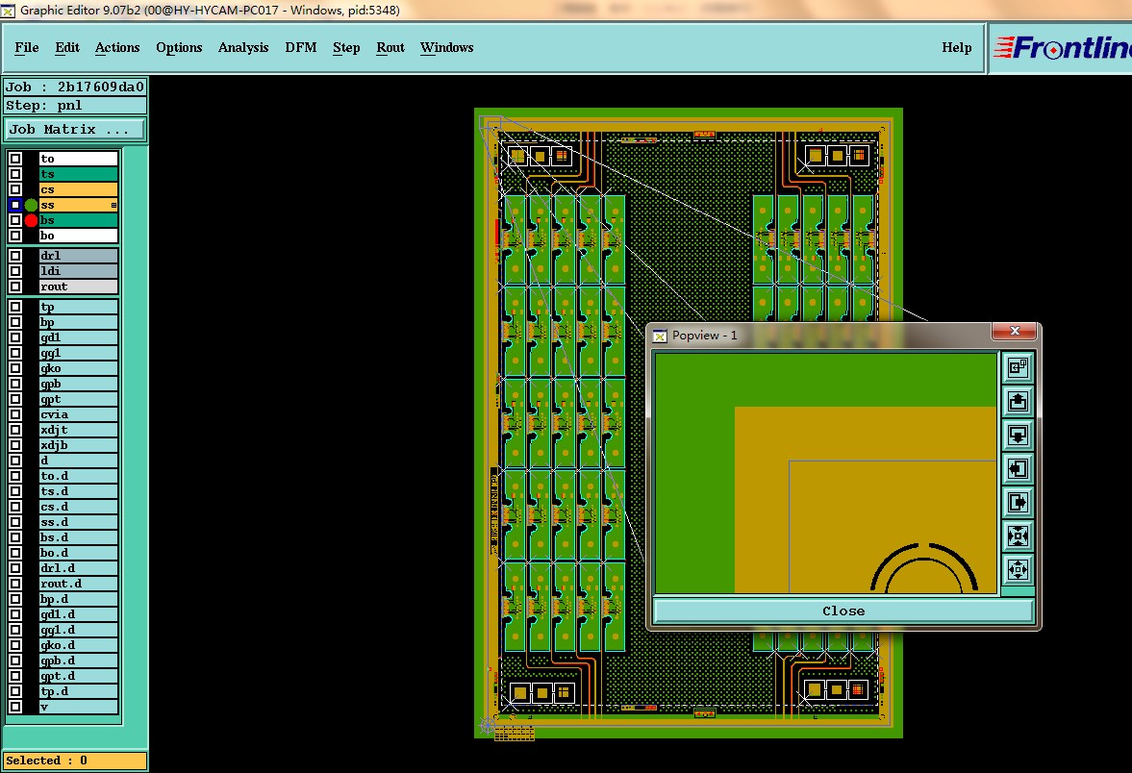Open the File menu

(x=27, y=48)
